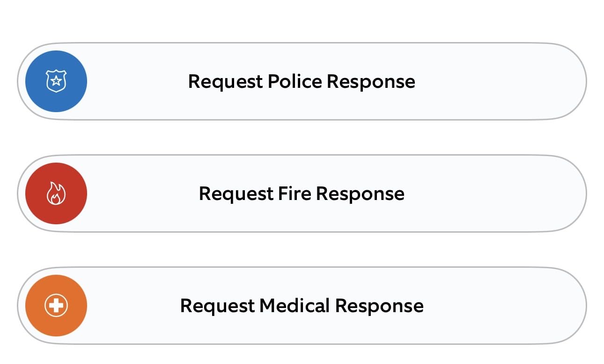Click the white flame icon
Image resolution: width=604 pixels, height=364 pixels.
(56, 193)
